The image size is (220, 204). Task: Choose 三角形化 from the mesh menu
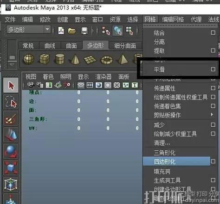click(x=164, y=153)
